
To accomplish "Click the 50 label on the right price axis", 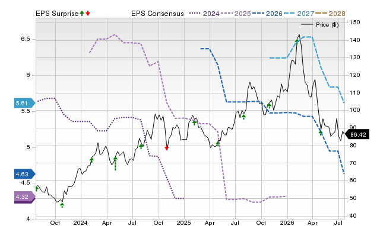I will 353,198.
